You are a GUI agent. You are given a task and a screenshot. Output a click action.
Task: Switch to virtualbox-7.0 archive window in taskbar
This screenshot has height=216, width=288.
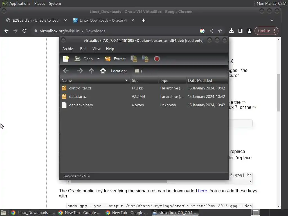pos(175,213)
